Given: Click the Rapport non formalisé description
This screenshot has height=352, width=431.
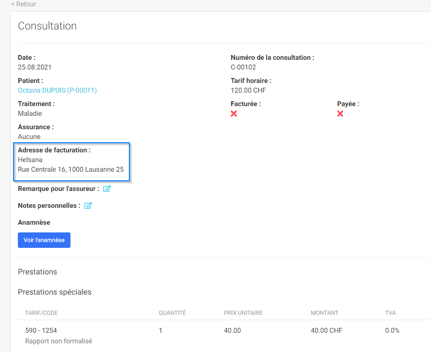Looking at the screenshot, I should 59,341.
